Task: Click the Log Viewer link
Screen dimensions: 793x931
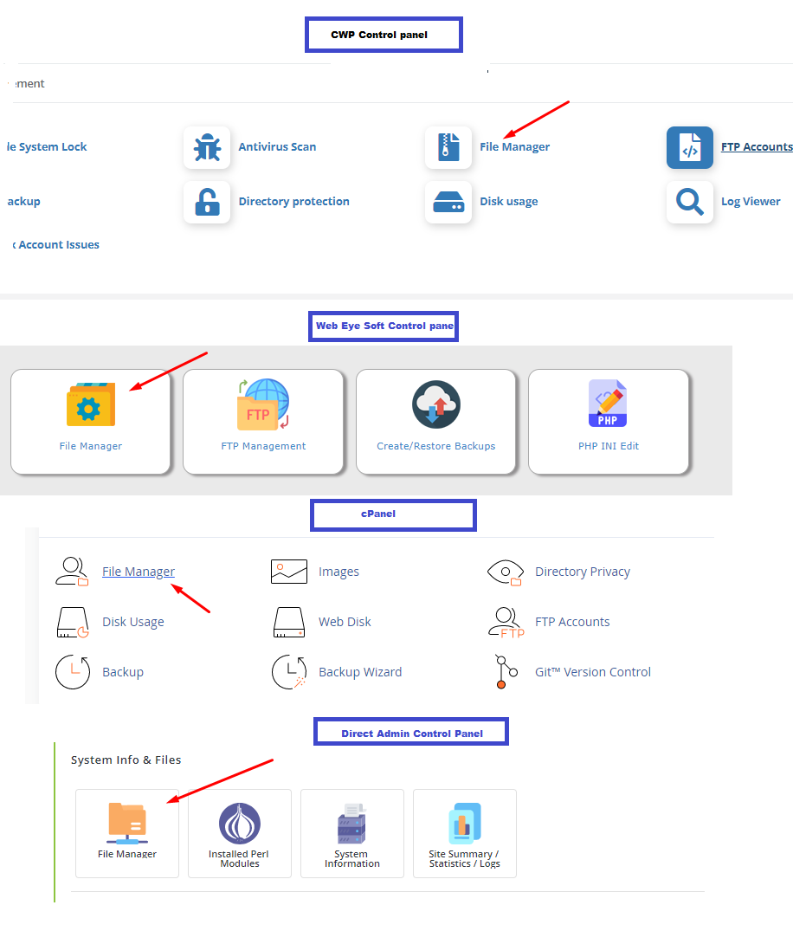Action: (751, 201)
